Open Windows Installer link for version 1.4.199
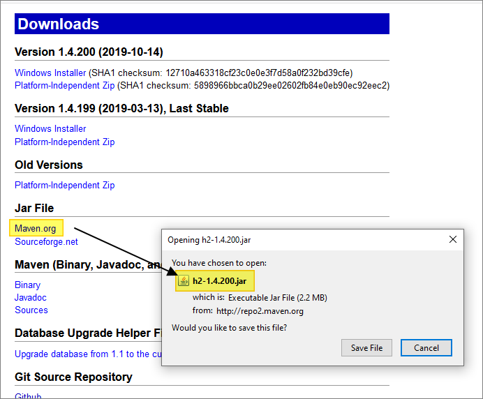The width and height of the screenshot is (483, 399). (50, 128)
